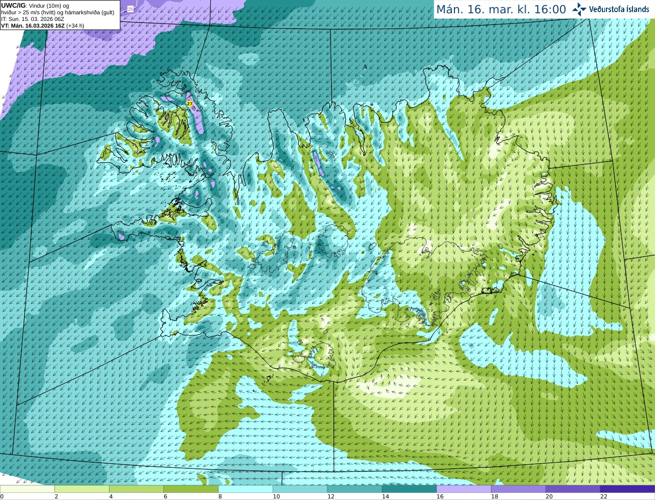Screen dimensions: 655x500
Task: Select the 20–22 m/s violet legend swatch
Action: [573, 489]
